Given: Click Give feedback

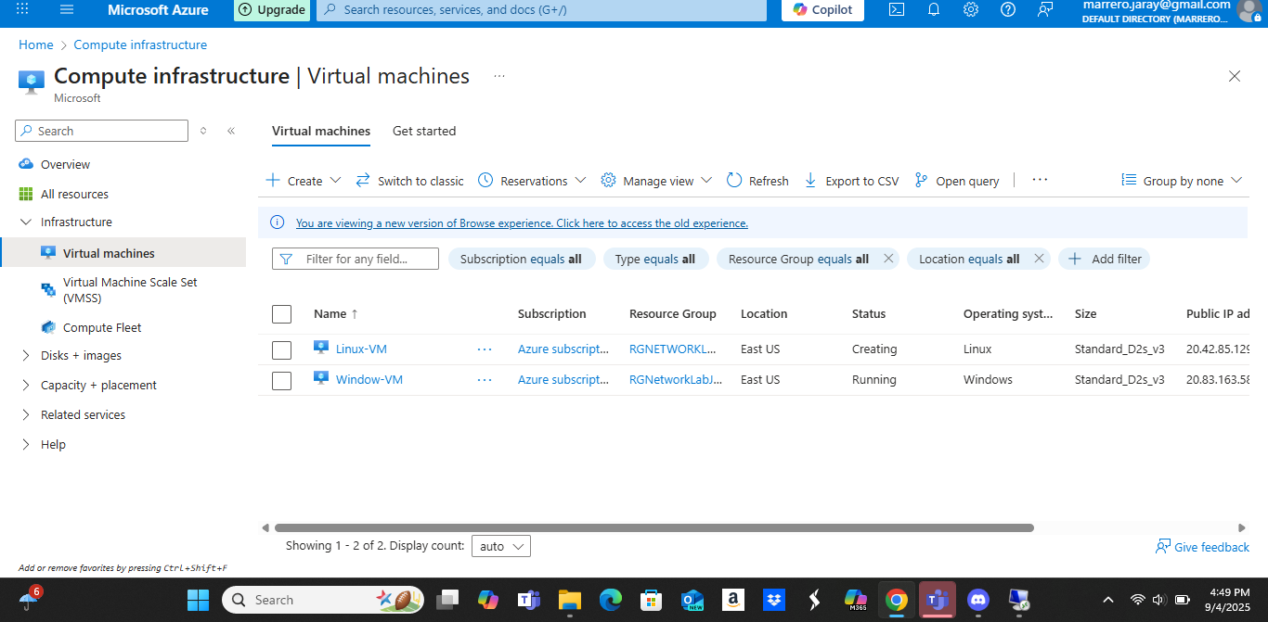Looking at the screenshot, I should coord(1202,547).
